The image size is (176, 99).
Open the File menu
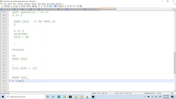coord(2,4)
